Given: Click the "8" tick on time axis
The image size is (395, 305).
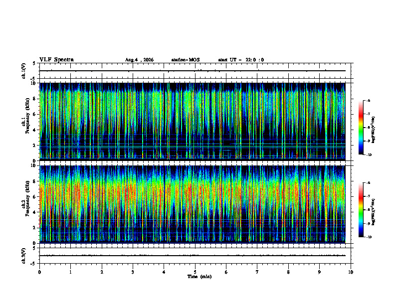Looking at the screenshot, I should (x=288, y=272).
